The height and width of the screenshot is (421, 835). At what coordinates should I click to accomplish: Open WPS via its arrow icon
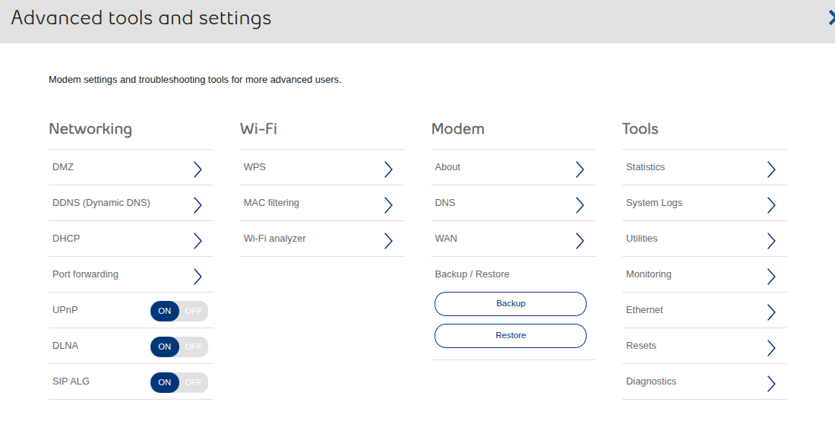(388, 169)
